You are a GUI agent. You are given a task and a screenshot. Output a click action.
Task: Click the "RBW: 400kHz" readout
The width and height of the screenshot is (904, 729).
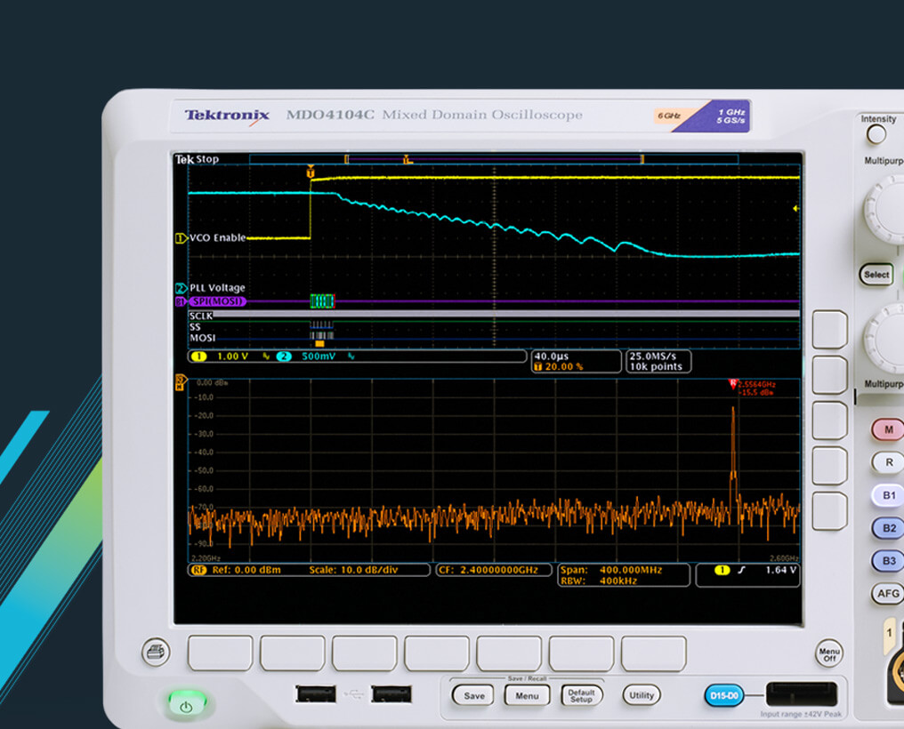pos(599,581)
